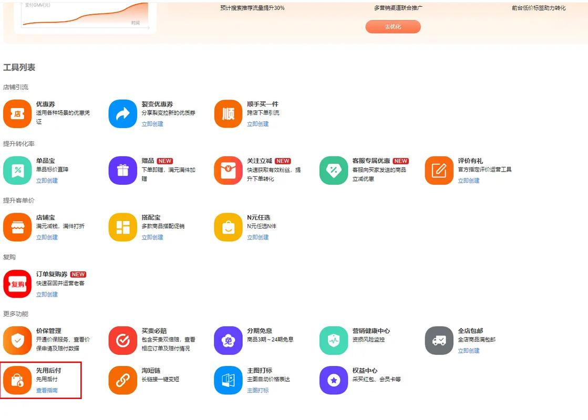
Task: Click the 淘短链 chain link icon
Action: tap(122, 380)
